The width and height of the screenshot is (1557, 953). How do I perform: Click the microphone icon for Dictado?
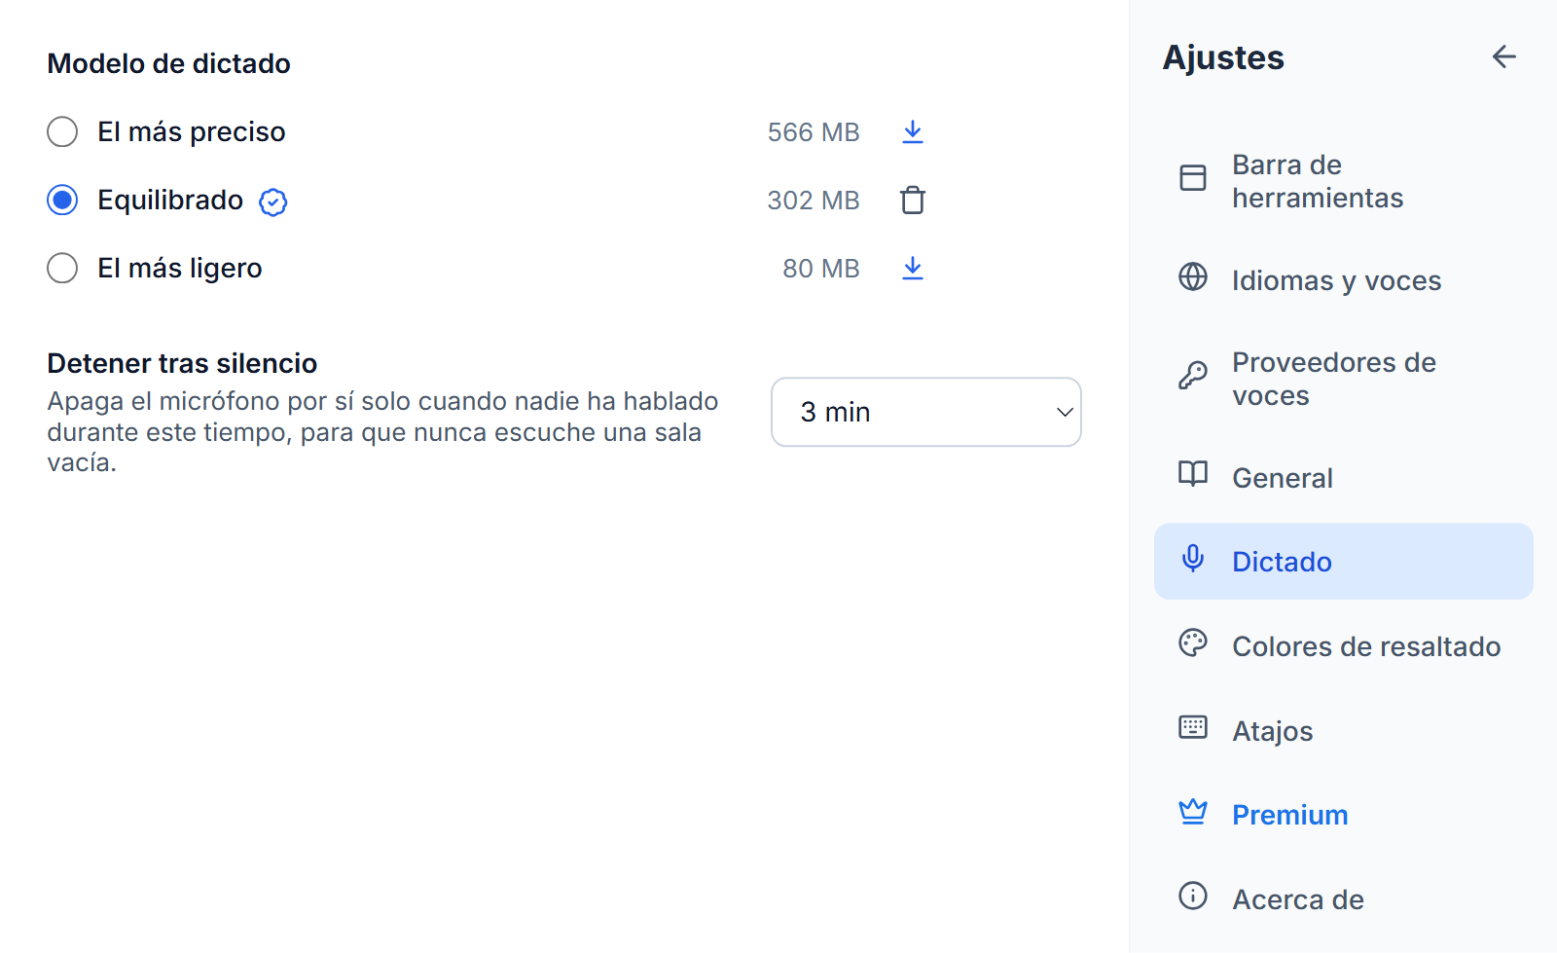coord(1193,559)
